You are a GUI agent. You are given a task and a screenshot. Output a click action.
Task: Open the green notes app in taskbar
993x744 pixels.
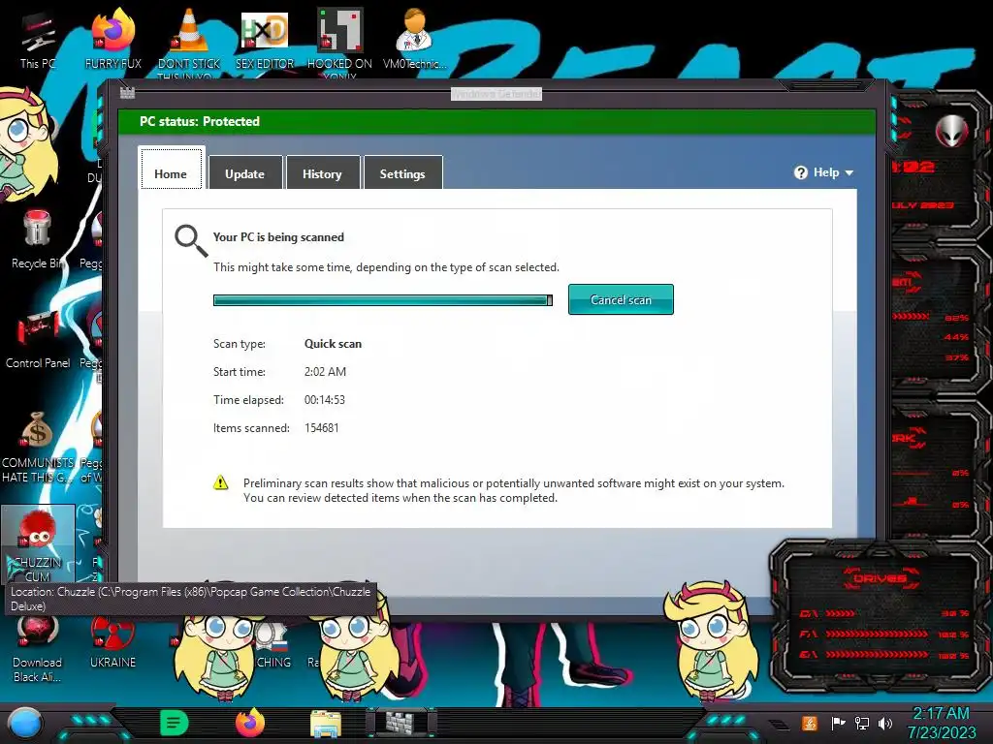point(175,723)
